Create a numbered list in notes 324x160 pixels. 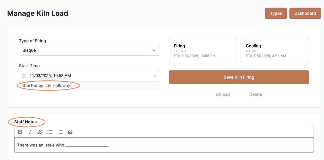coord(60,132)
